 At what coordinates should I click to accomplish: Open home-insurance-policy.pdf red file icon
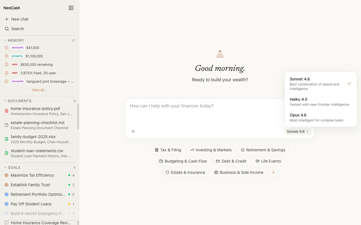click(x=6, y=111)
